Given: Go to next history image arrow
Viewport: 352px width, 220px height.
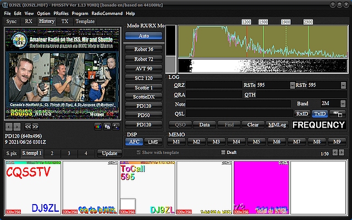Looking at the screenshot, I should 17,127.
